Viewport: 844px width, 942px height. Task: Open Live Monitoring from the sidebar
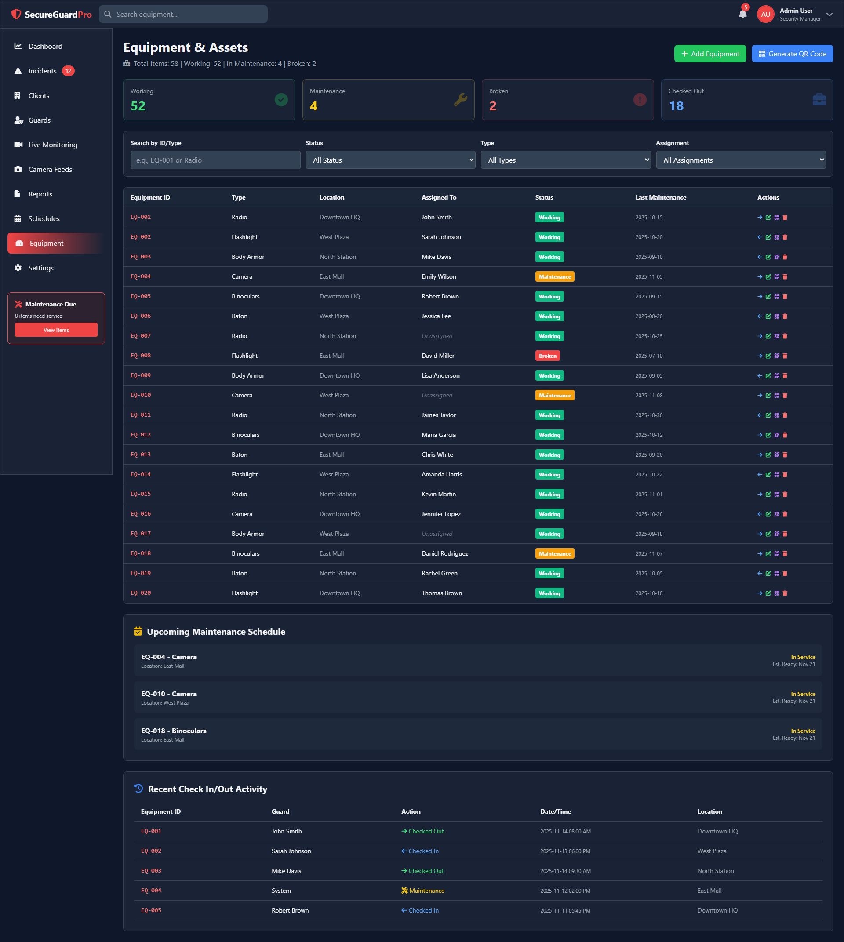coord(52,145)
